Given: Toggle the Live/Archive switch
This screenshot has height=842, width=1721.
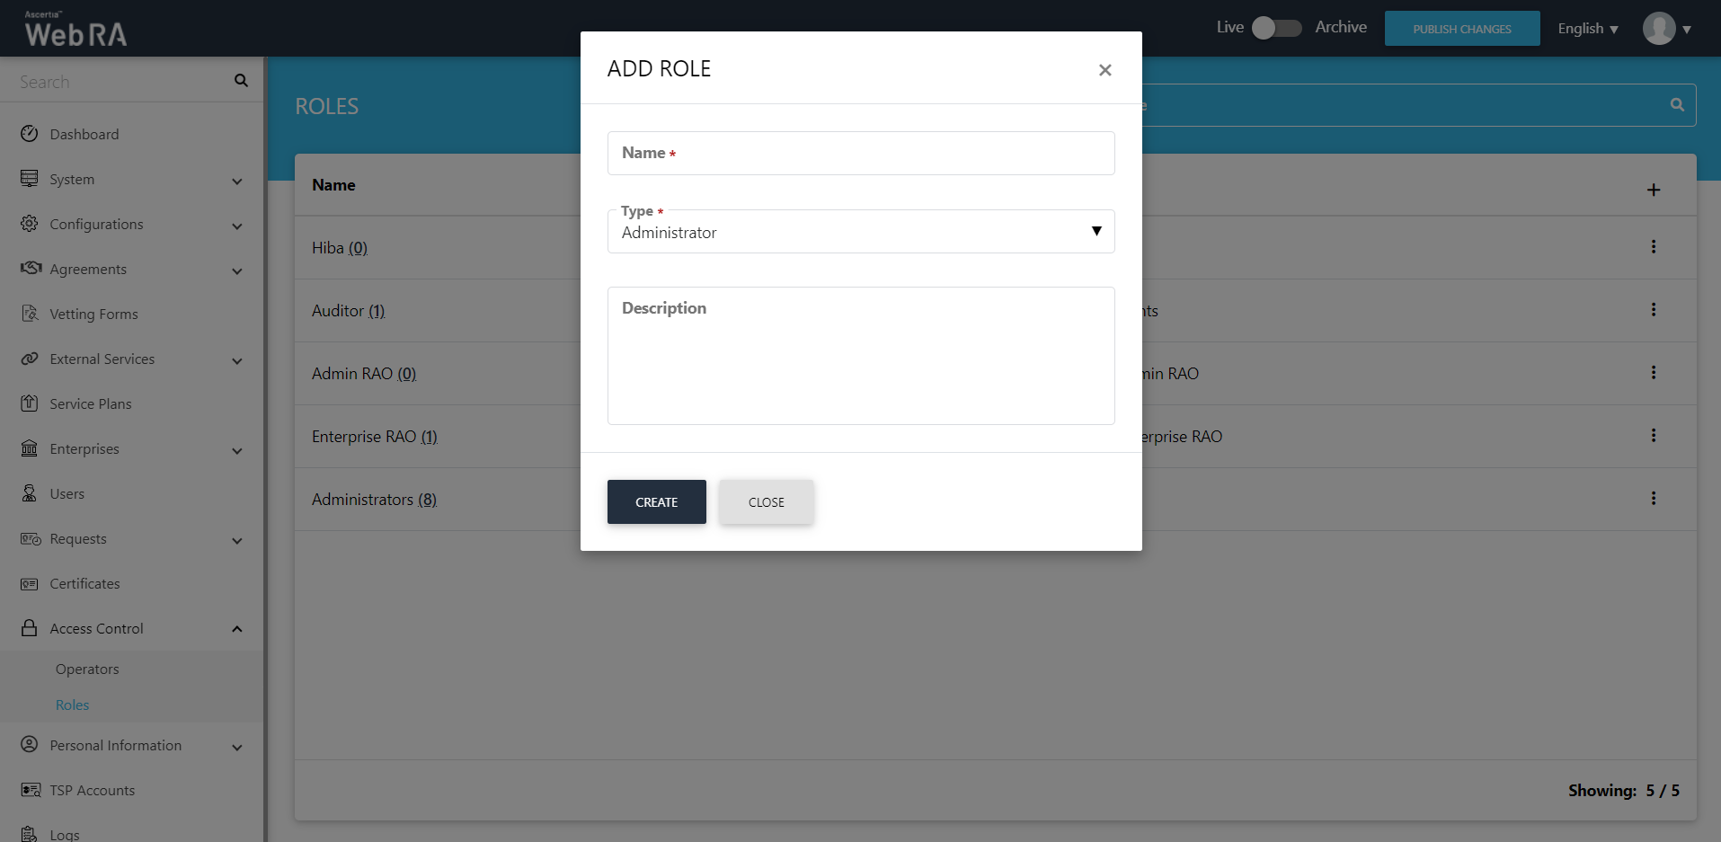Looking at the screenshot, I should [1276, 28].
